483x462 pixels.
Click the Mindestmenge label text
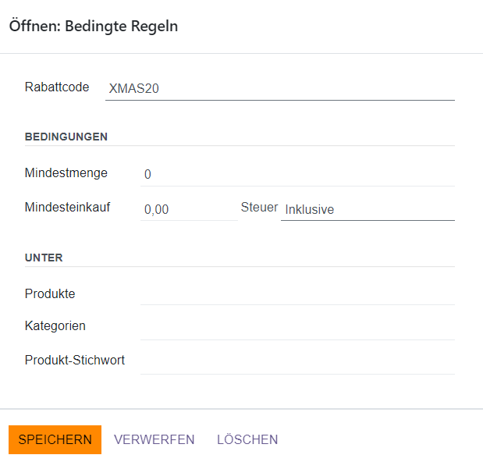pyautogui.click(x=66, y=172)
